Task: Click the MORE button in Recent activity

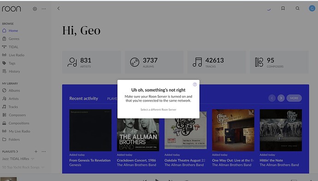Action: 294,98
